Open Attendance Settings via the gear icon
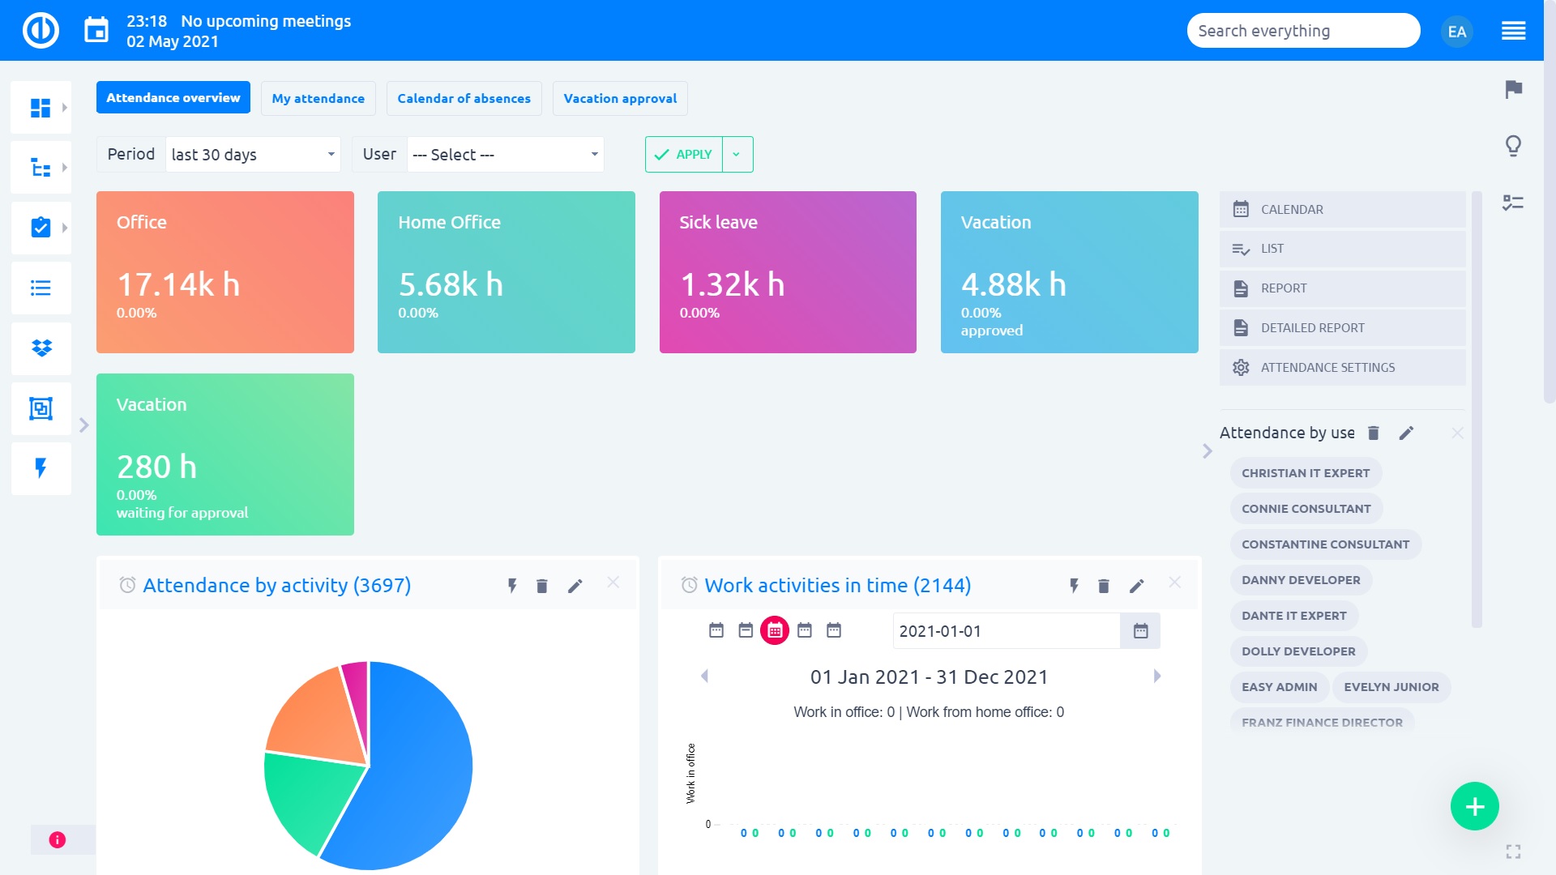 pos(1241,367)
